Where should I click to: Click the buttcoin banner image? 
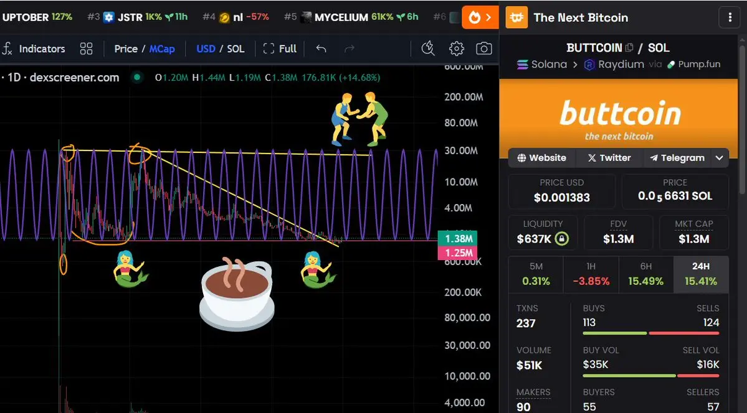click(619, 118)
